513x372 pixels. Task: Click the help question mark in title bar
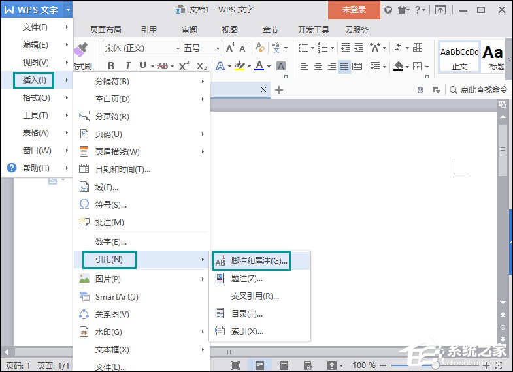pyautogui.click(x=418, y=10)
